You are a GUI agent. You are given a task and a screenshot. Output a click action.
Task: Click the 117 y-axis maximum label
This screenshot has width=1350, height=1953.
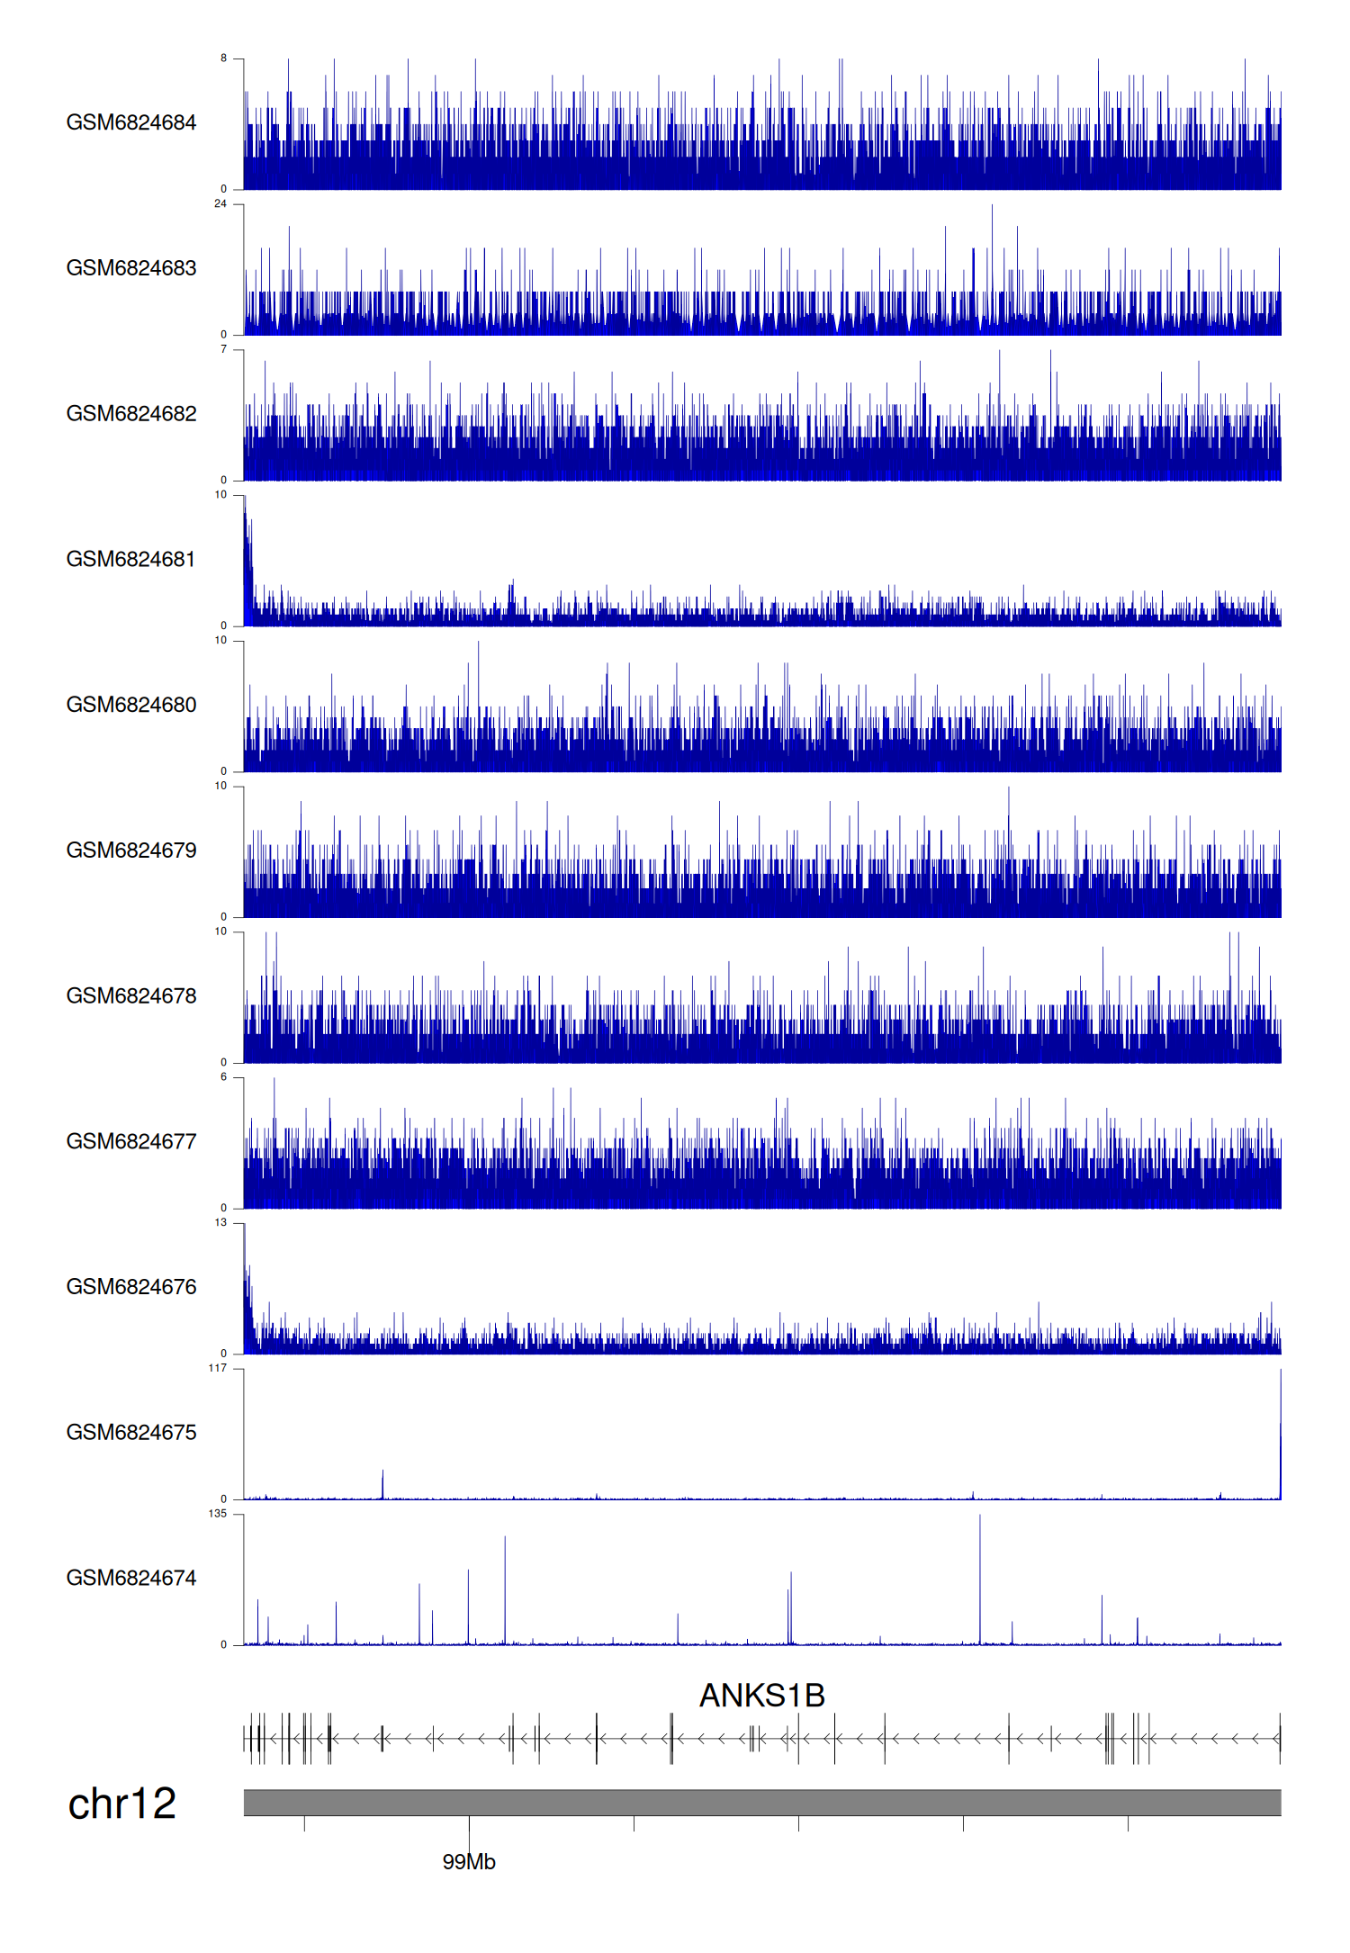pos(218,1368)
